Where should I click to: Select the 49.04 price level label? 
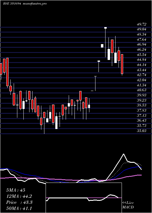pyautogui.click(x=142, y=29)
